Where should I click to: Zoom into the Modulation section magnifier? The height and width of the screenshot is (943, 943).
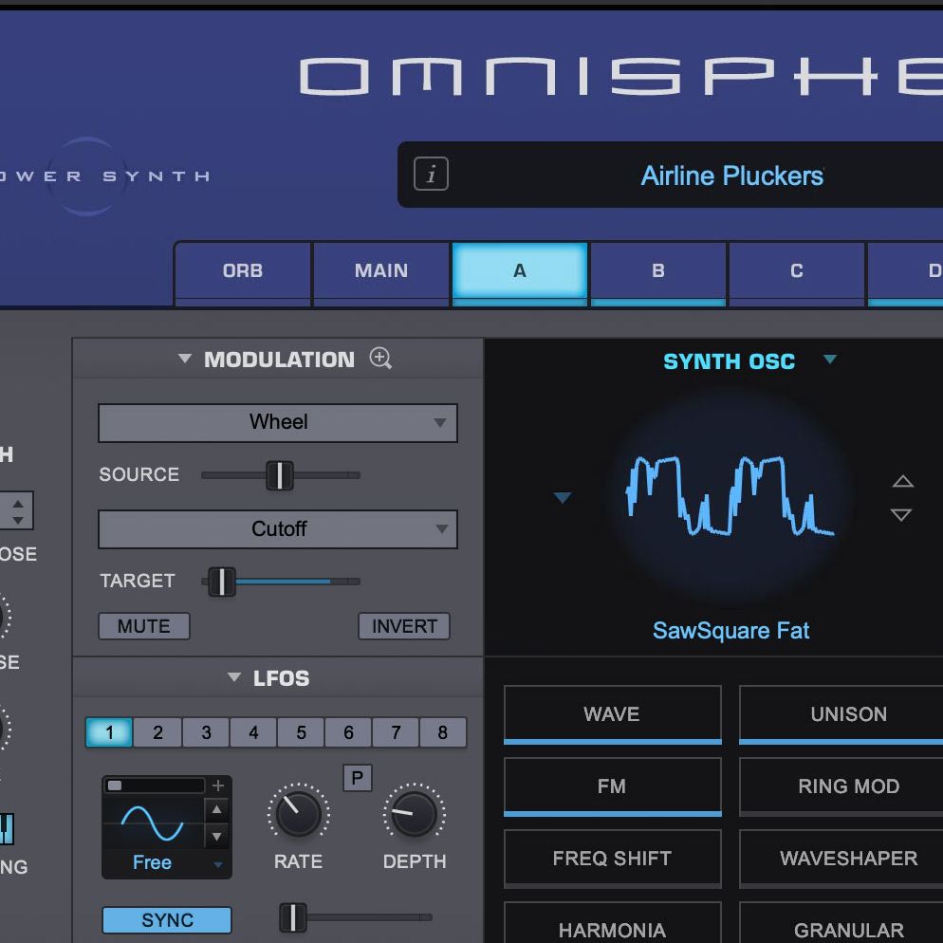click(380, 358)
